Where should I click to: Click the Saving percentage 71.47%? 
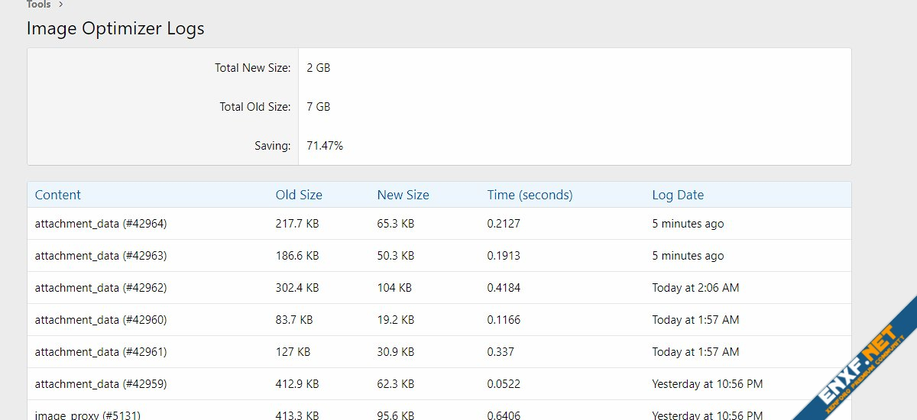(x=325, y=146)
